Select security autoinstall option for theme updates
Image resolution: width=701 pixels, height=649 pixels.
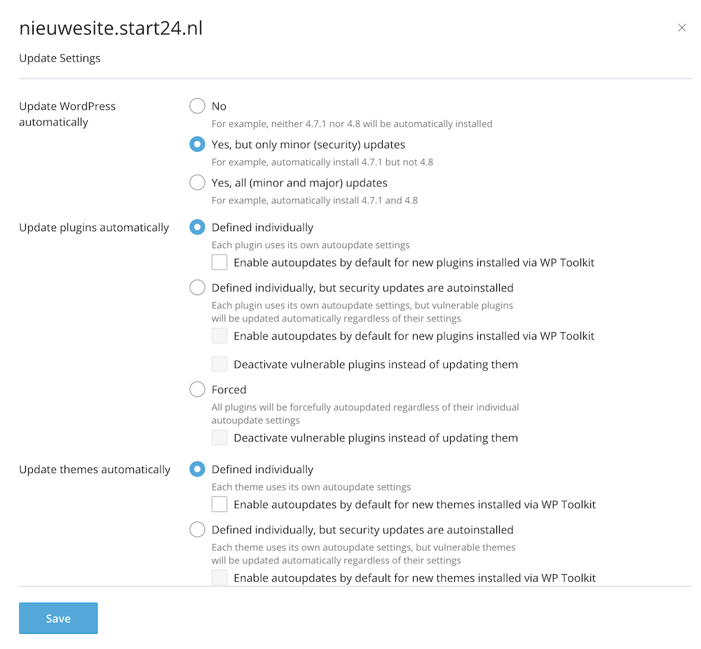(197, 529)
